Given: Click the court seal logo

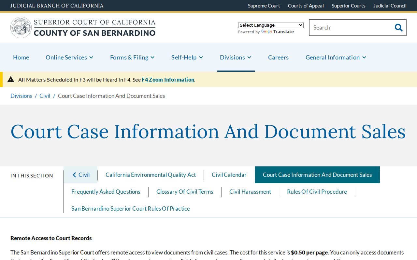Looking at the screenshot, I should point(21,28).
